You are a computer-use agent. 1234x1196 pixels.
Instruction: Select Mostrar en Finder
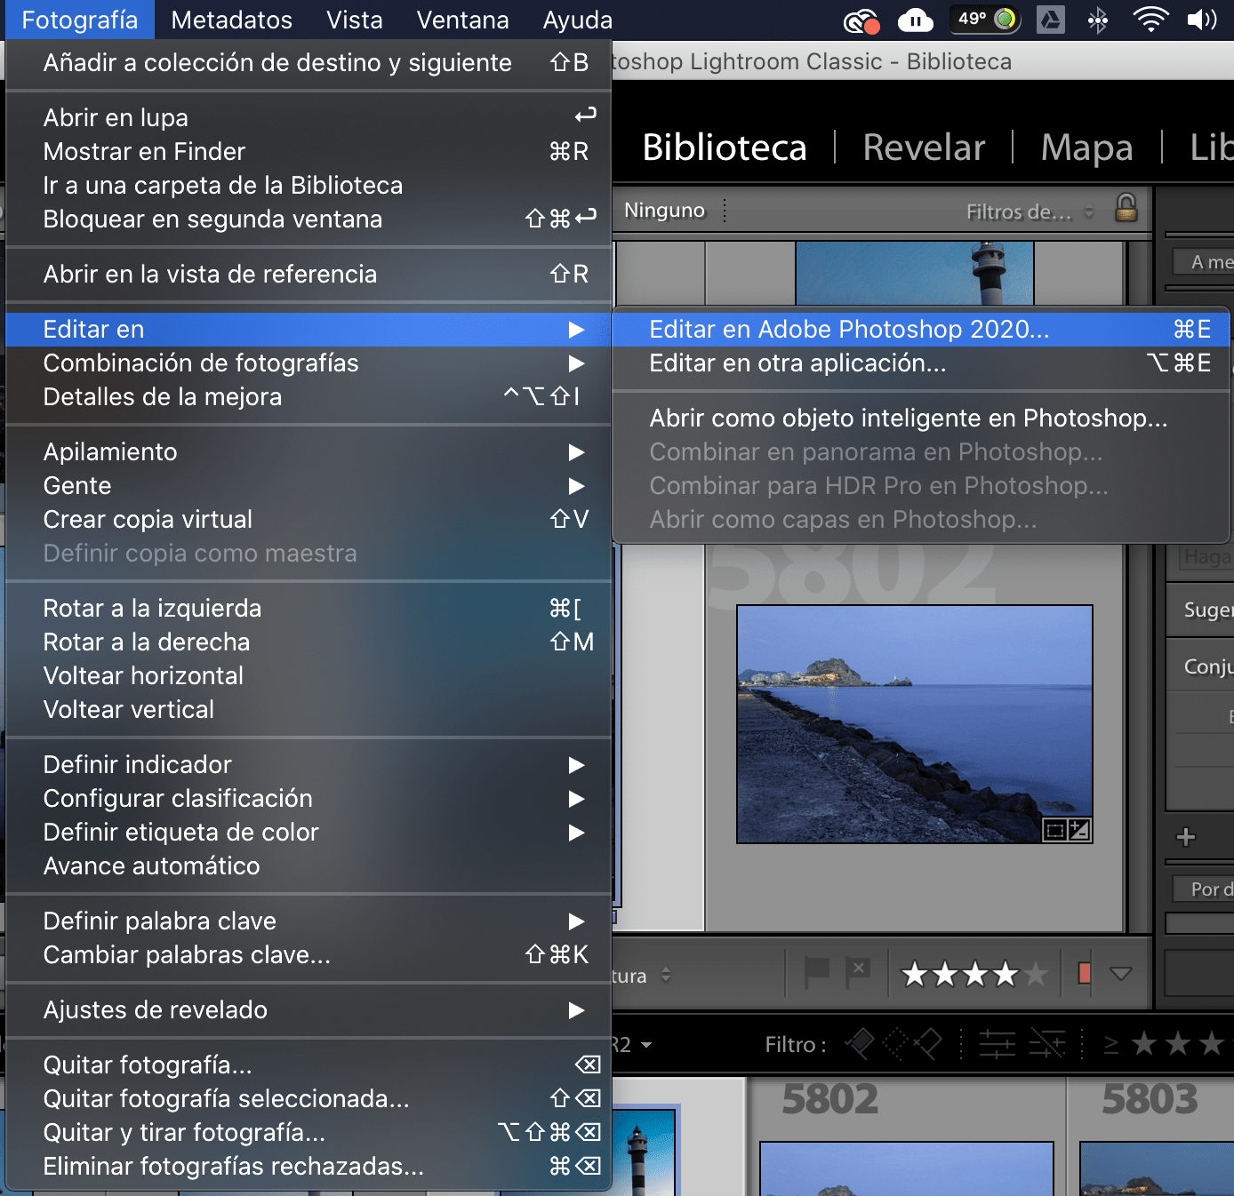tap(308, 152)
